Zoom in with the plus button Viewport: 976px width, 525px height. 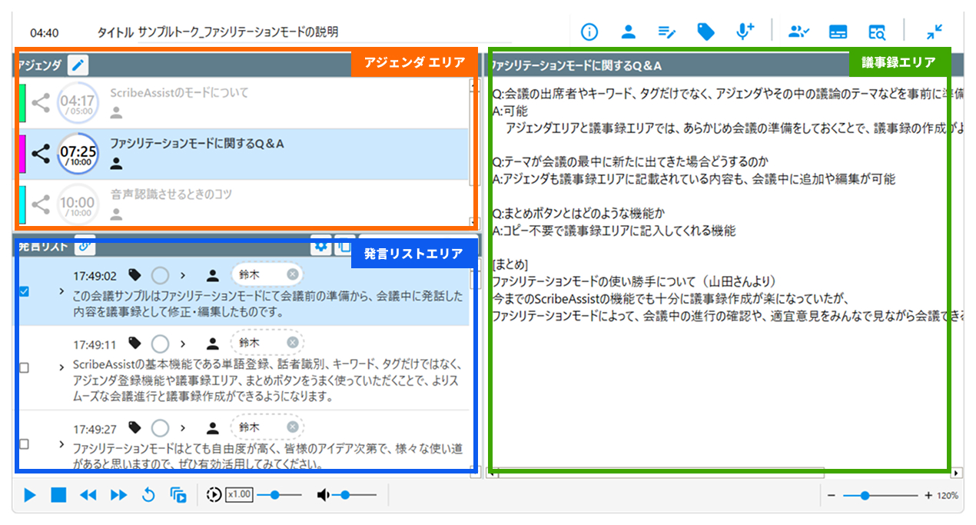pyautogui.click(x=928, y=496)
